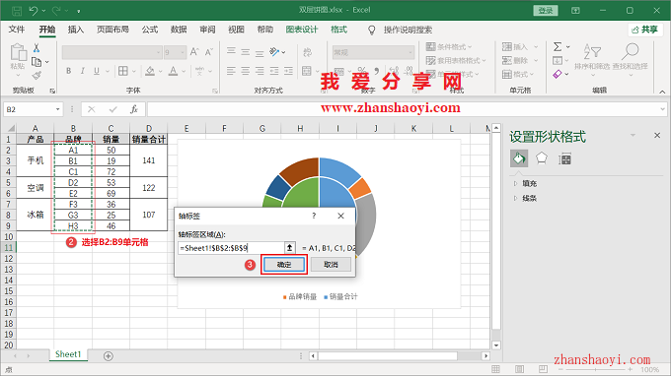Screen dimensions: 671x376
Task: Click Normal view icon in status bar
Action: coord(496,369)
